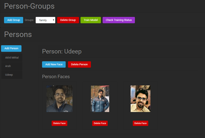Click the Add New Face button
Viewport: 205px width, 138px height.
pyautogui.click(x=54, y=64)
